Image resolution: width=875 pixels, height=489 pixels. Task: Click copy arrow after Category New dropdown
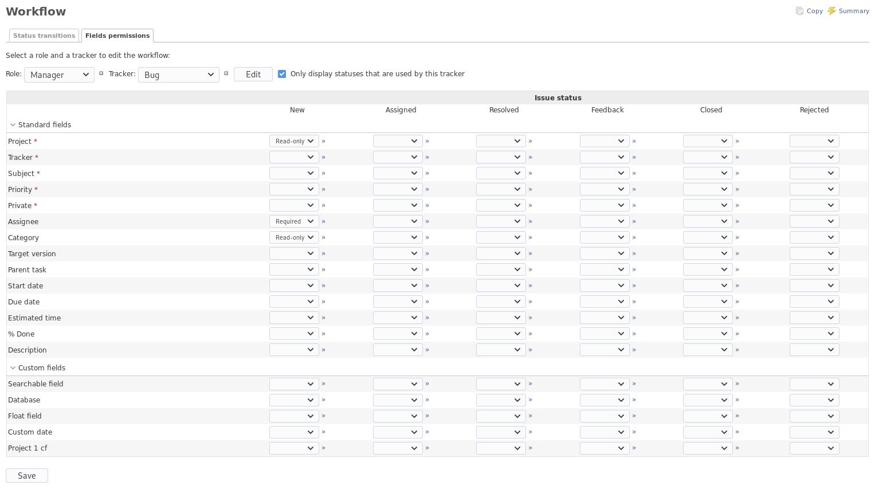pos(324,237)
